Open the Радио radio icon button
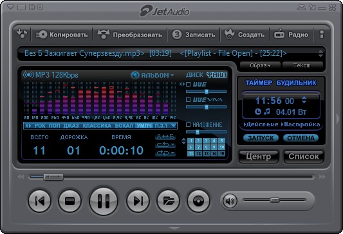 click(279, 35)
